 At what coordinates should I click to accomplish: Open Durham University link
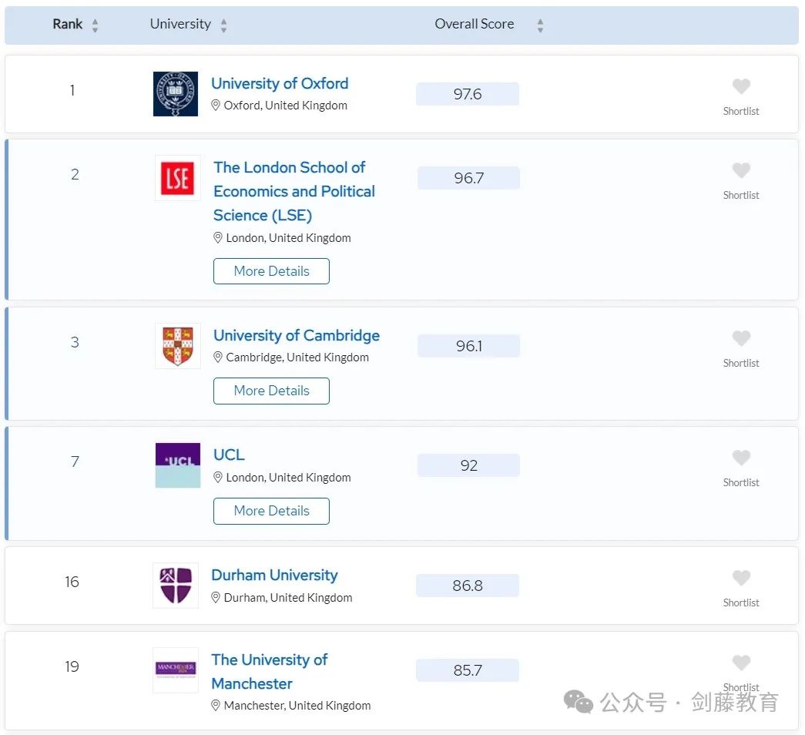click(x=275, y=576)
